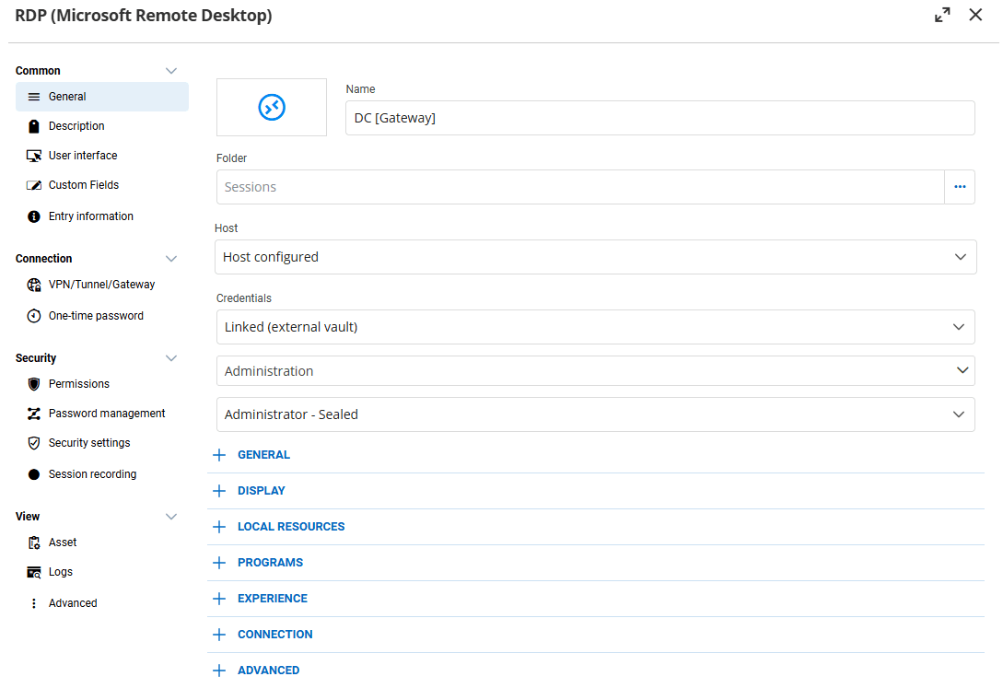This screenshot has height=700, width=1003.
Task: Select the Session recording icon
Action: [x=33, y=474]
